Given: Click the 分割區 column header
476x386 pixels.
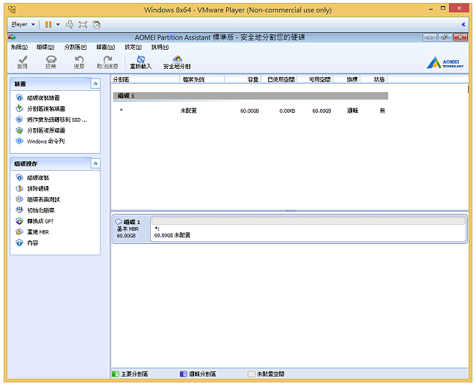Looking at the screenshot, I should tap(146, 80).
